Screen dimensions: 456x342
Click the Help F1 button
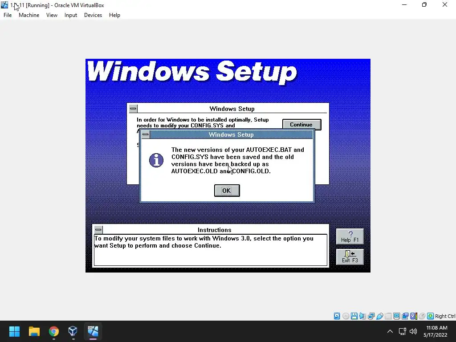coord(350,236)
